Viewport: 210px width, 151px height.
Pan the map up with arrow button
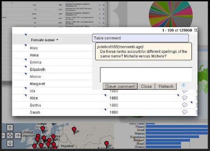click(10, 128)
